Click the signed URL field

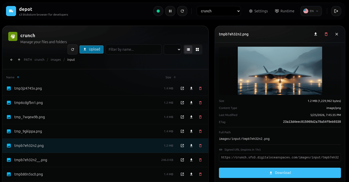[x=280, y=158]
